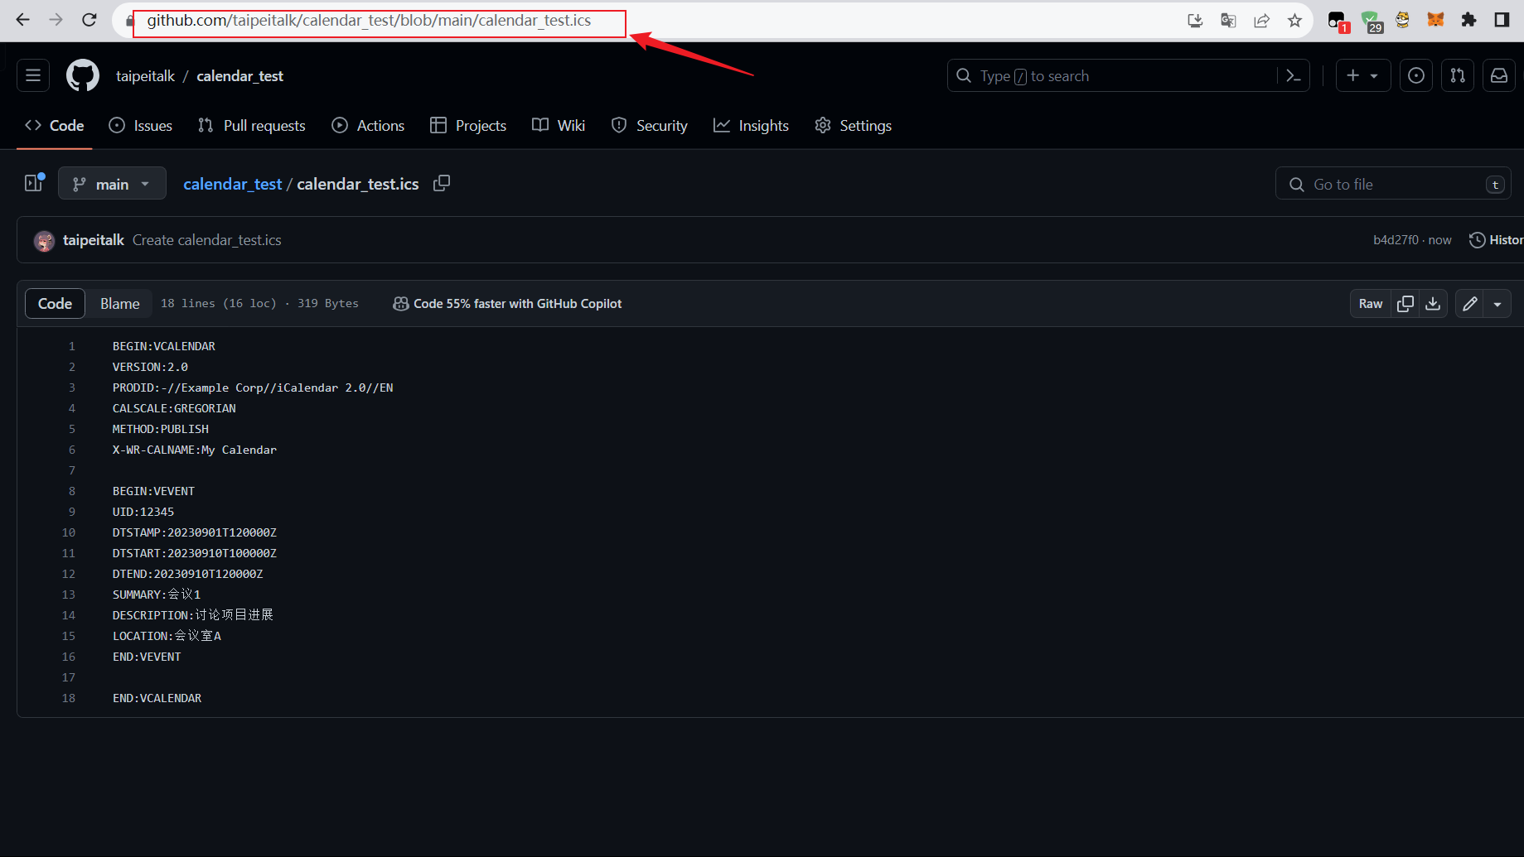Open calendar_test breadcrumb link

click(x=232, y=184)
